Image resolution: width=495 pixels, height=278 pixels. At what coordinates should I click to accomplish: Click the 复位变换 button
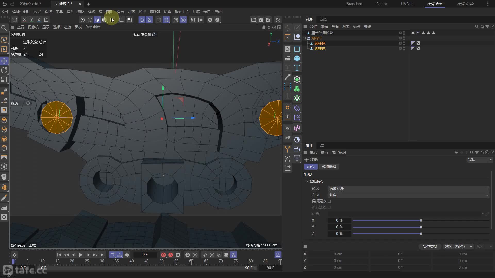pos(430,246)
